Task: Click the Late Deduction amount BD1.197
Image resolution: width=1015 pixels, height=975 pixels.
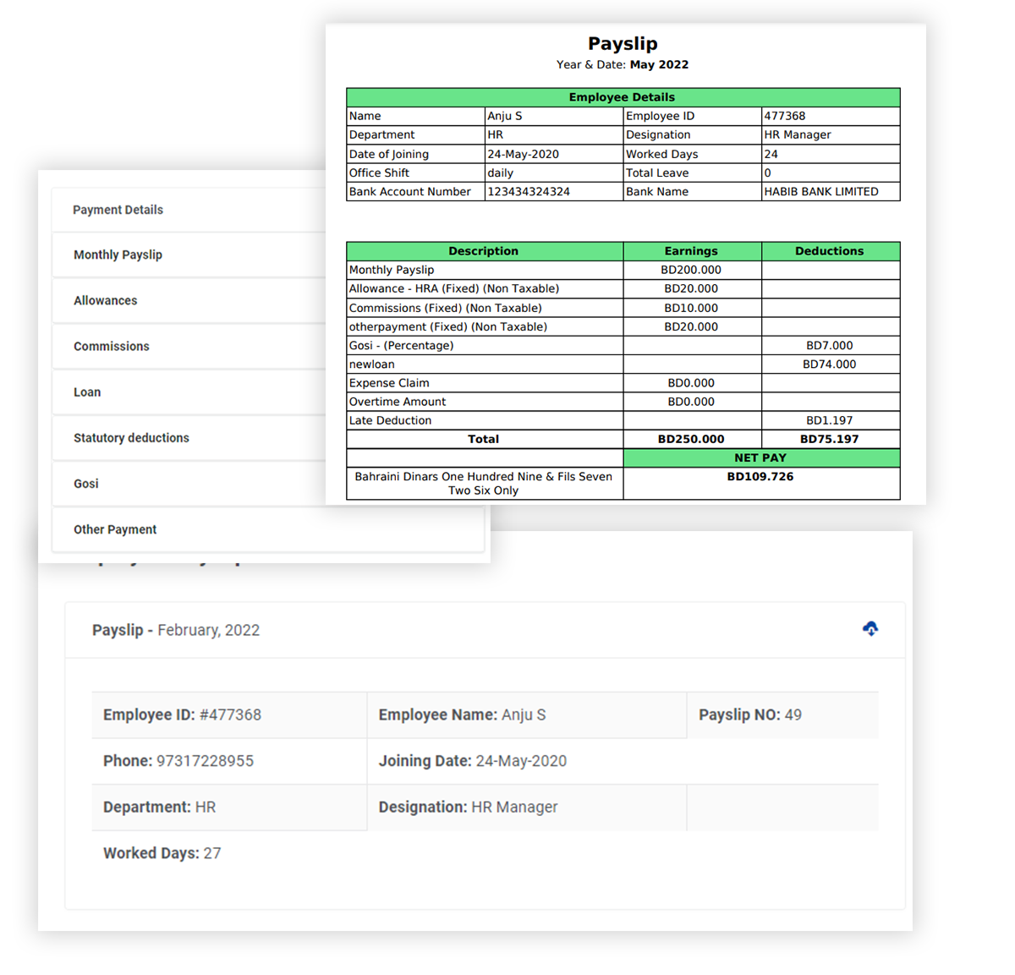Action: [829, 420]
